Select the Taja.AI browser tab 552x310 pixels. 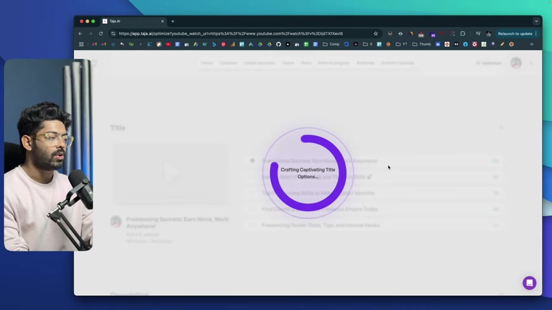(133, 21)
